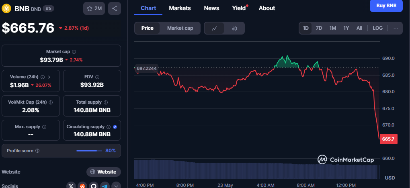Expand Volume (24h) details arrow
410x188 pixels.
coord(49,77)
